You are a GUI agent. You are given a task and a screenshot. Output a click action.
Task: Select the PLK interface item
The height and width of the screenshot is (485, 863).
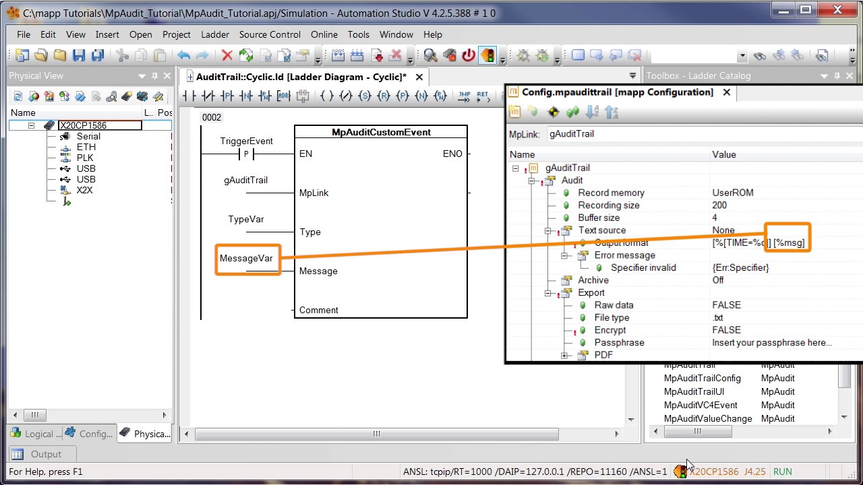tap(85, 158)
